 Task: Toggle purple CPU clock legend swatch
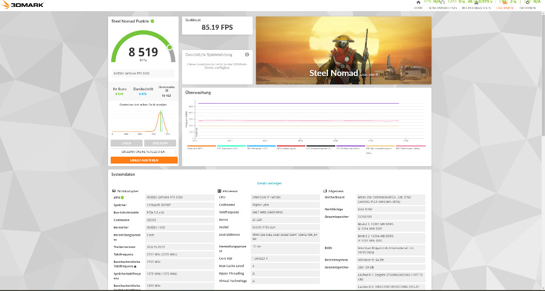351,146
